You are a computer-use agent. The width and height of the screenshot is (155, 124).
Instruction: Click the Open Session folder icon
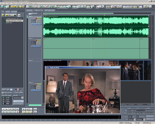click(15, 7)
